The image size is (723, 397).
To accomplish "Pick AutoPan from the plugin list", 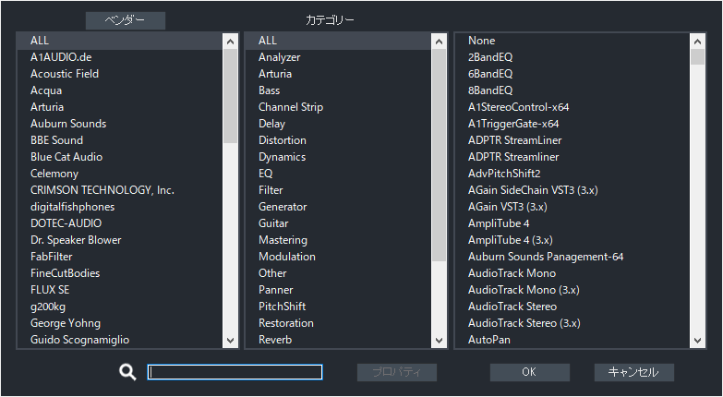I will 489,340.
